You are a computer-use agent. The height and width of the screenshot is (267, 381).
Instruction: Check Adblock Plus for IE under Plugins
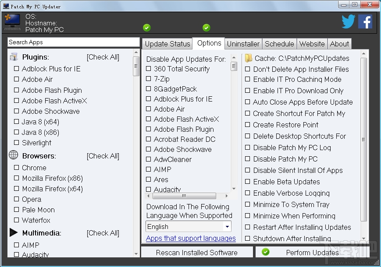click(x=16, y=69)
